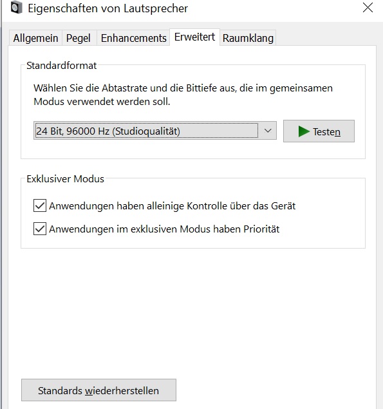Go to the Enhancements tab
This screenshot has height=409, width=383.
tap(133, 38)
